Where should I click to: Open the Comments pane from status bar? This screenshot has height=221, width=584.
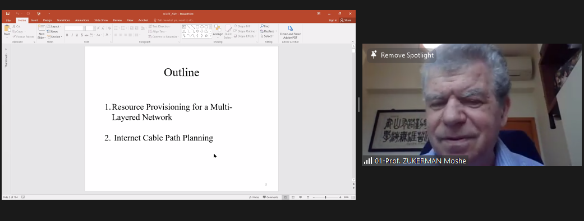point(270,198)
